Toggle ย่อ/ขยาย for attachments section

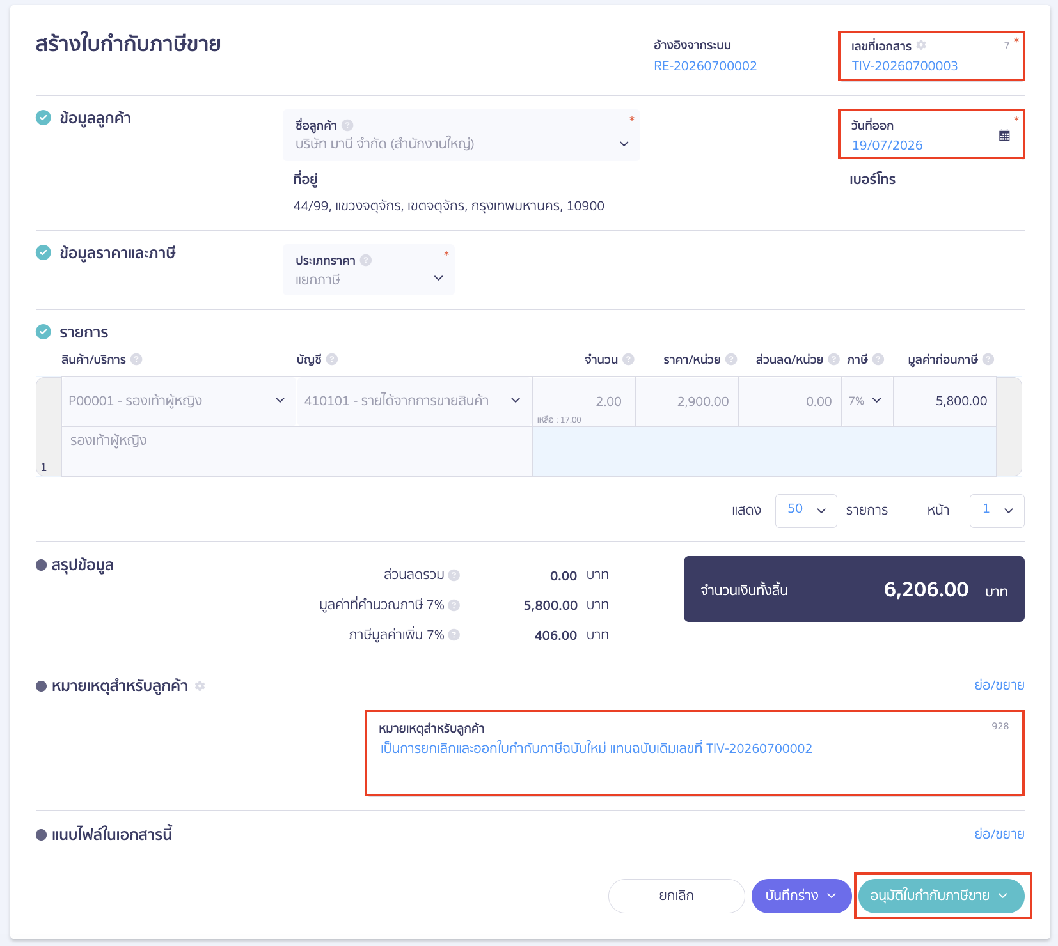[999, 834]
